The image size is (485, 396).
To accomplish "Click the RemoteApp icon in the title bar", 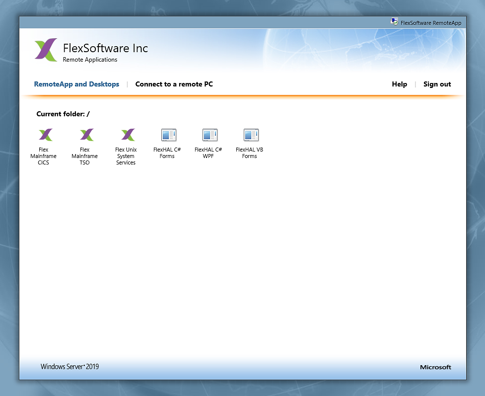I will pos(394,21).
